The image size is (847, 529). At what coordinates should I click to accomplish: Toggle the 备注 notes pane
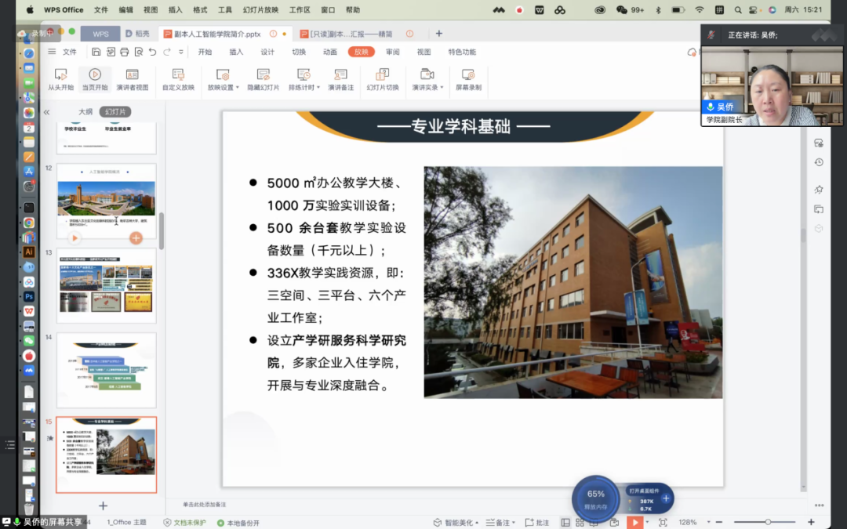pyautogui.click(x=500, y=523)
